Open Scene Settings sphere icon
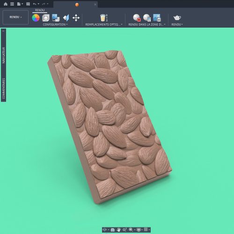This screenshot has width=234, height=234. pos(46,18)
